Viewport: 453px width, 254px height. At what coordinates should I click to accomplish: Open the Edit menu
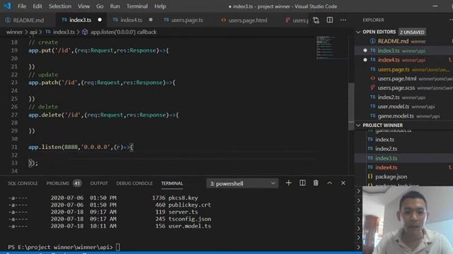pos(38,6)
